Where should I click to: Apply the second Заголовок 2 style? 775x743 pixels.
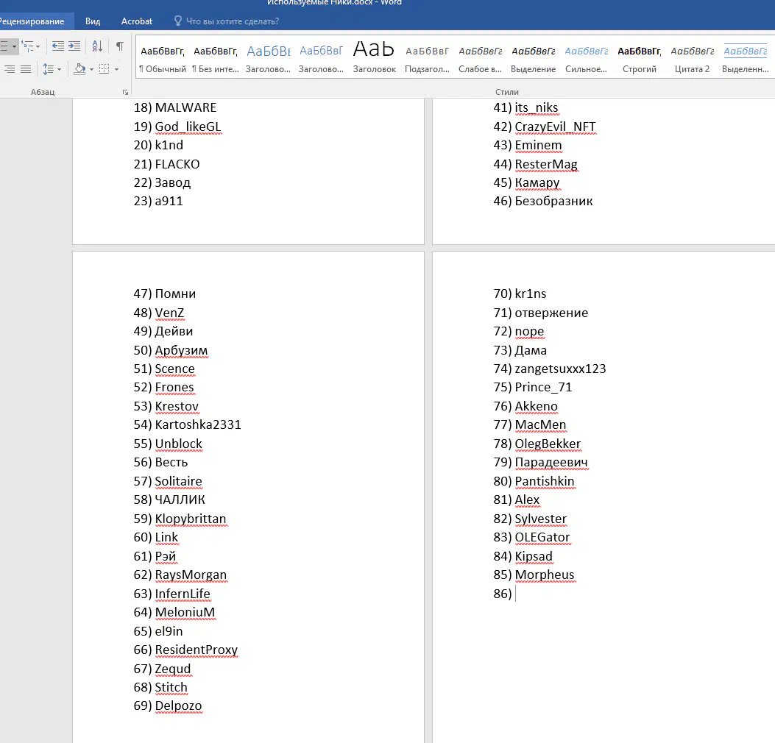coord(322,58)
